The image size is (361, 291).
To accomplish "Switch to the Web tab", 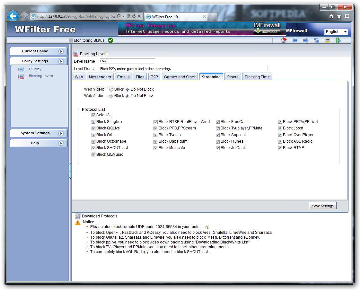I will [x=79, y=77].
